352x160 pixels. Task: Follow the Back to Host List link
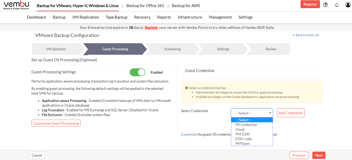coord(306,35)
